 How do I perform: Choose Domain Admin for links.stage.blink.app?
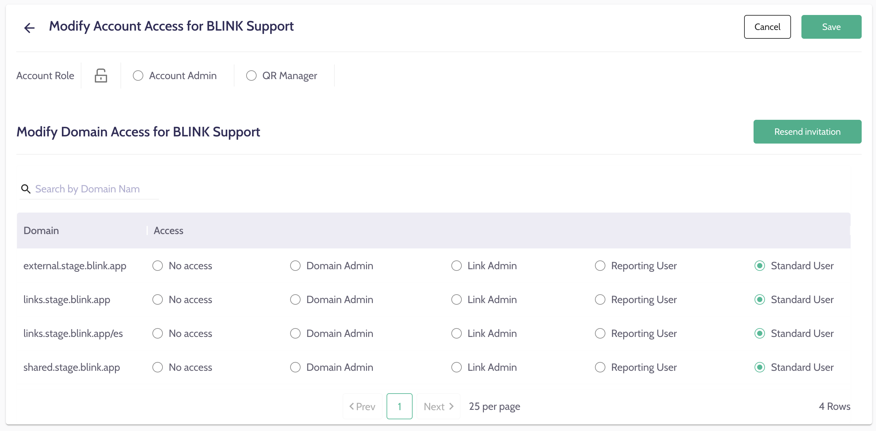click(295, 299)
